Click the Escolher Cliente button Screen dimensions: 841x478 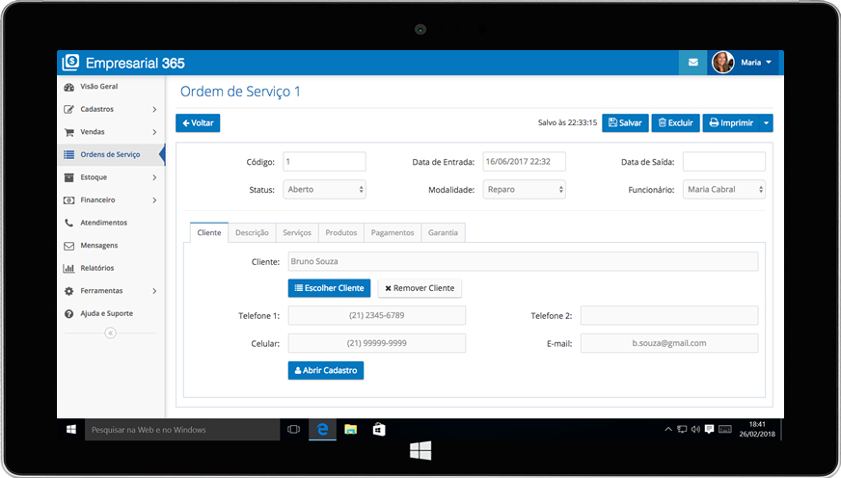click(329, 288)
